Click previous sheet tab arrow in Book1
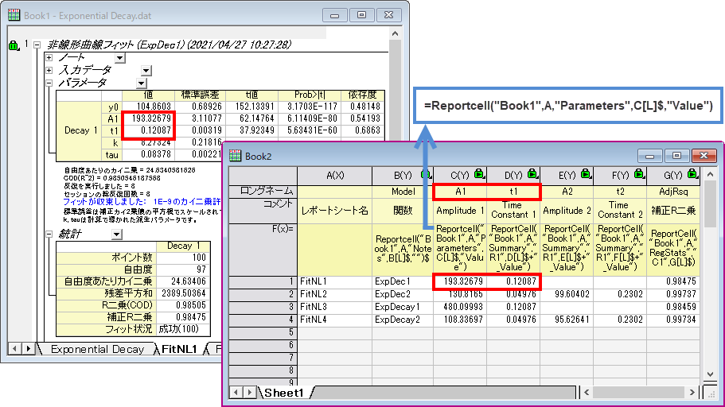 [x=15, y=349]
